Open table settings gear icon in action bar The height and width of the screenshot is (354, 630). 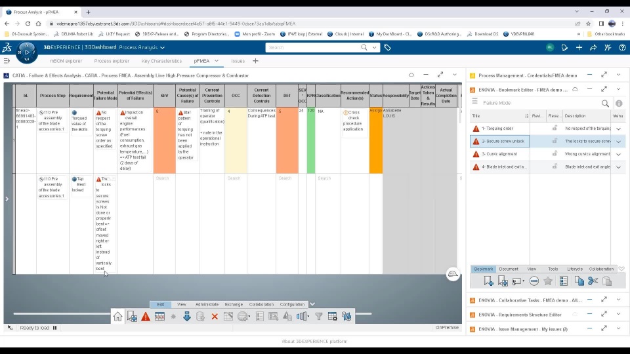click(x=333, y=317)
